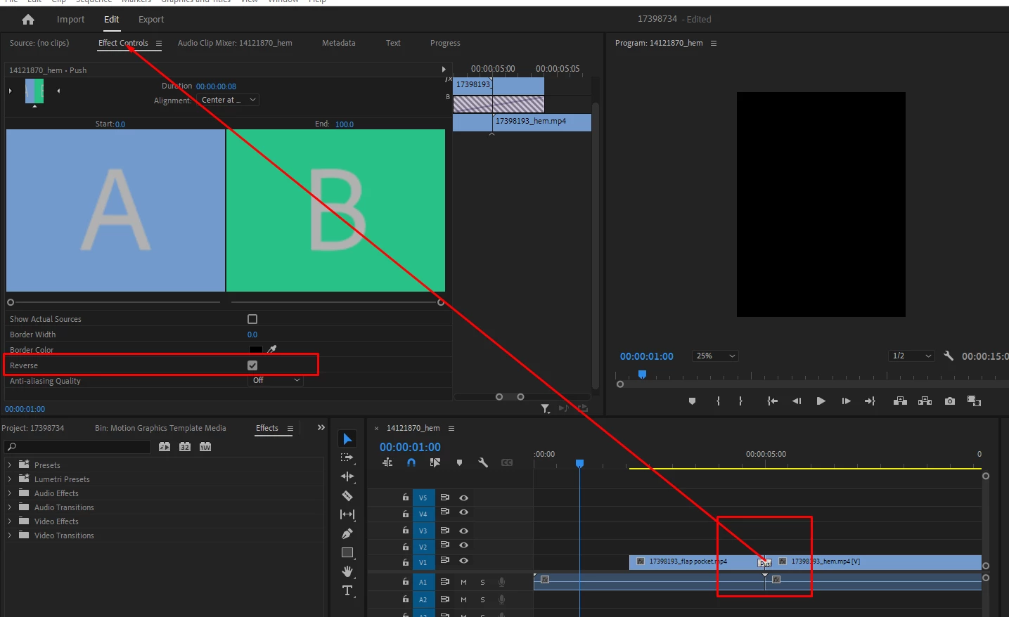1009x617 pixels.
Task: Open playback resolution 1/2 dropdown
Action: coord(911,356)
